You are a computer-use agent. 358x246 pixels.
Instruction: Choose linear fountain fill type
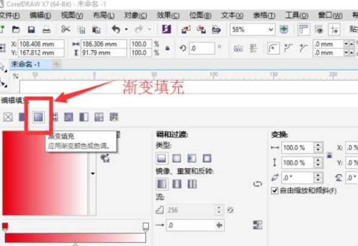pos(162,158)
